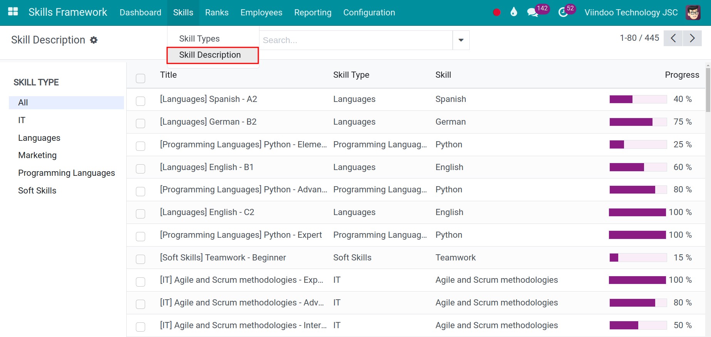Image resolution: width=711 pixels, height=337 pixels.
Task: Click the 40 % progress bar for Spanish
Action: 638,99
